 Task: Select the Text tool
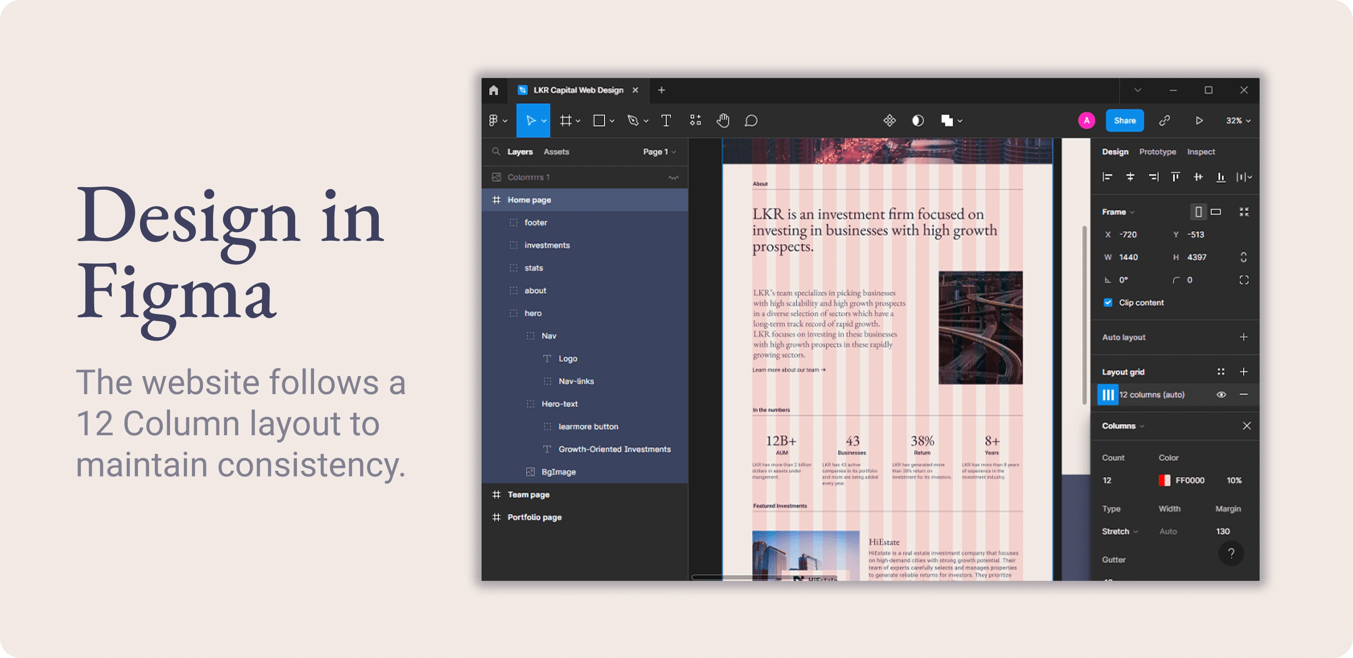[665, 121]
